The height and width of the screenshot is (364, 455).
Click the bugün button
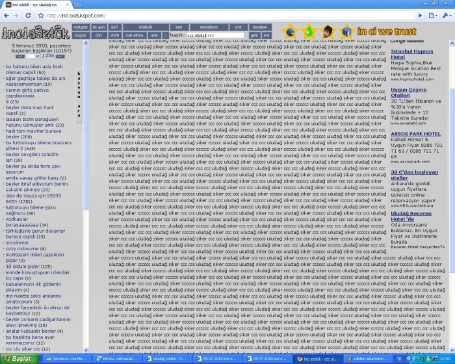pos(81,35)
